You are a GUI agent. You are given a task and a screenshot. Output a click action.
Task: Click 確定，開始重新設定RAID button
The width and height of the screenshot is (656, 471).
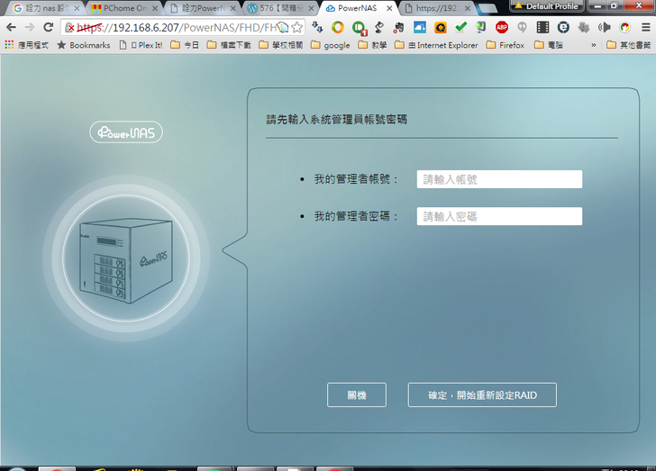pos(482,394)
